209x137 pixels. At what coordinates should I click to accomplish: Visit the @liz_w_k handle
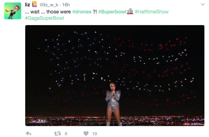pyautogui.click(x=49, y=5)
